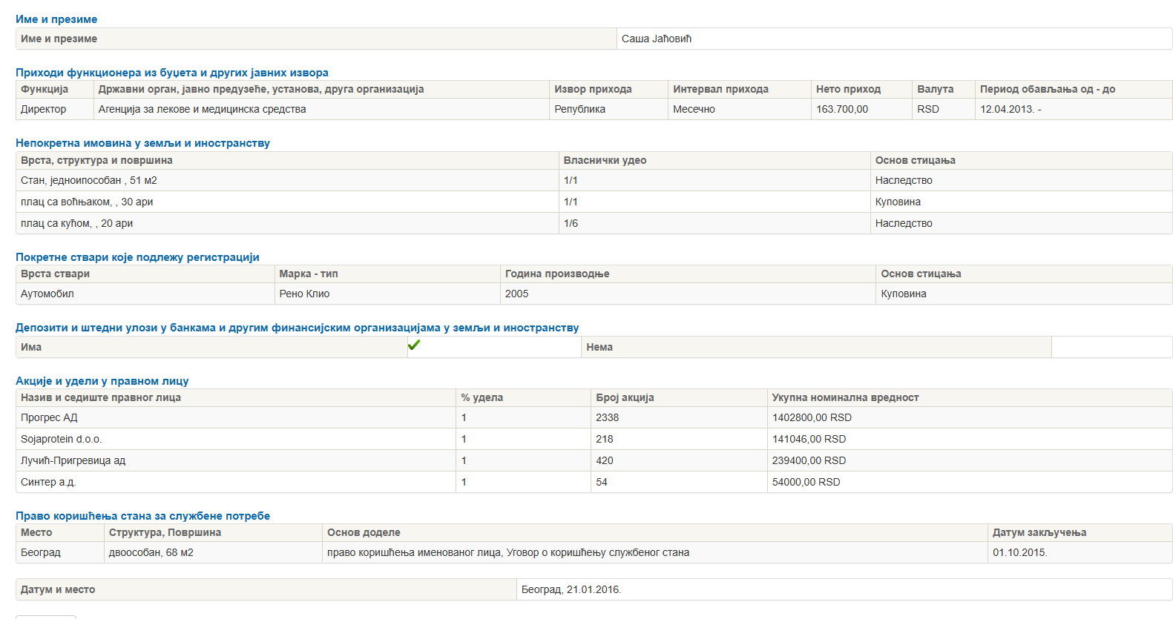Click the date cell Београд, 21.01.2016.
1173x619 pixels.
click(x=571, y=589)
